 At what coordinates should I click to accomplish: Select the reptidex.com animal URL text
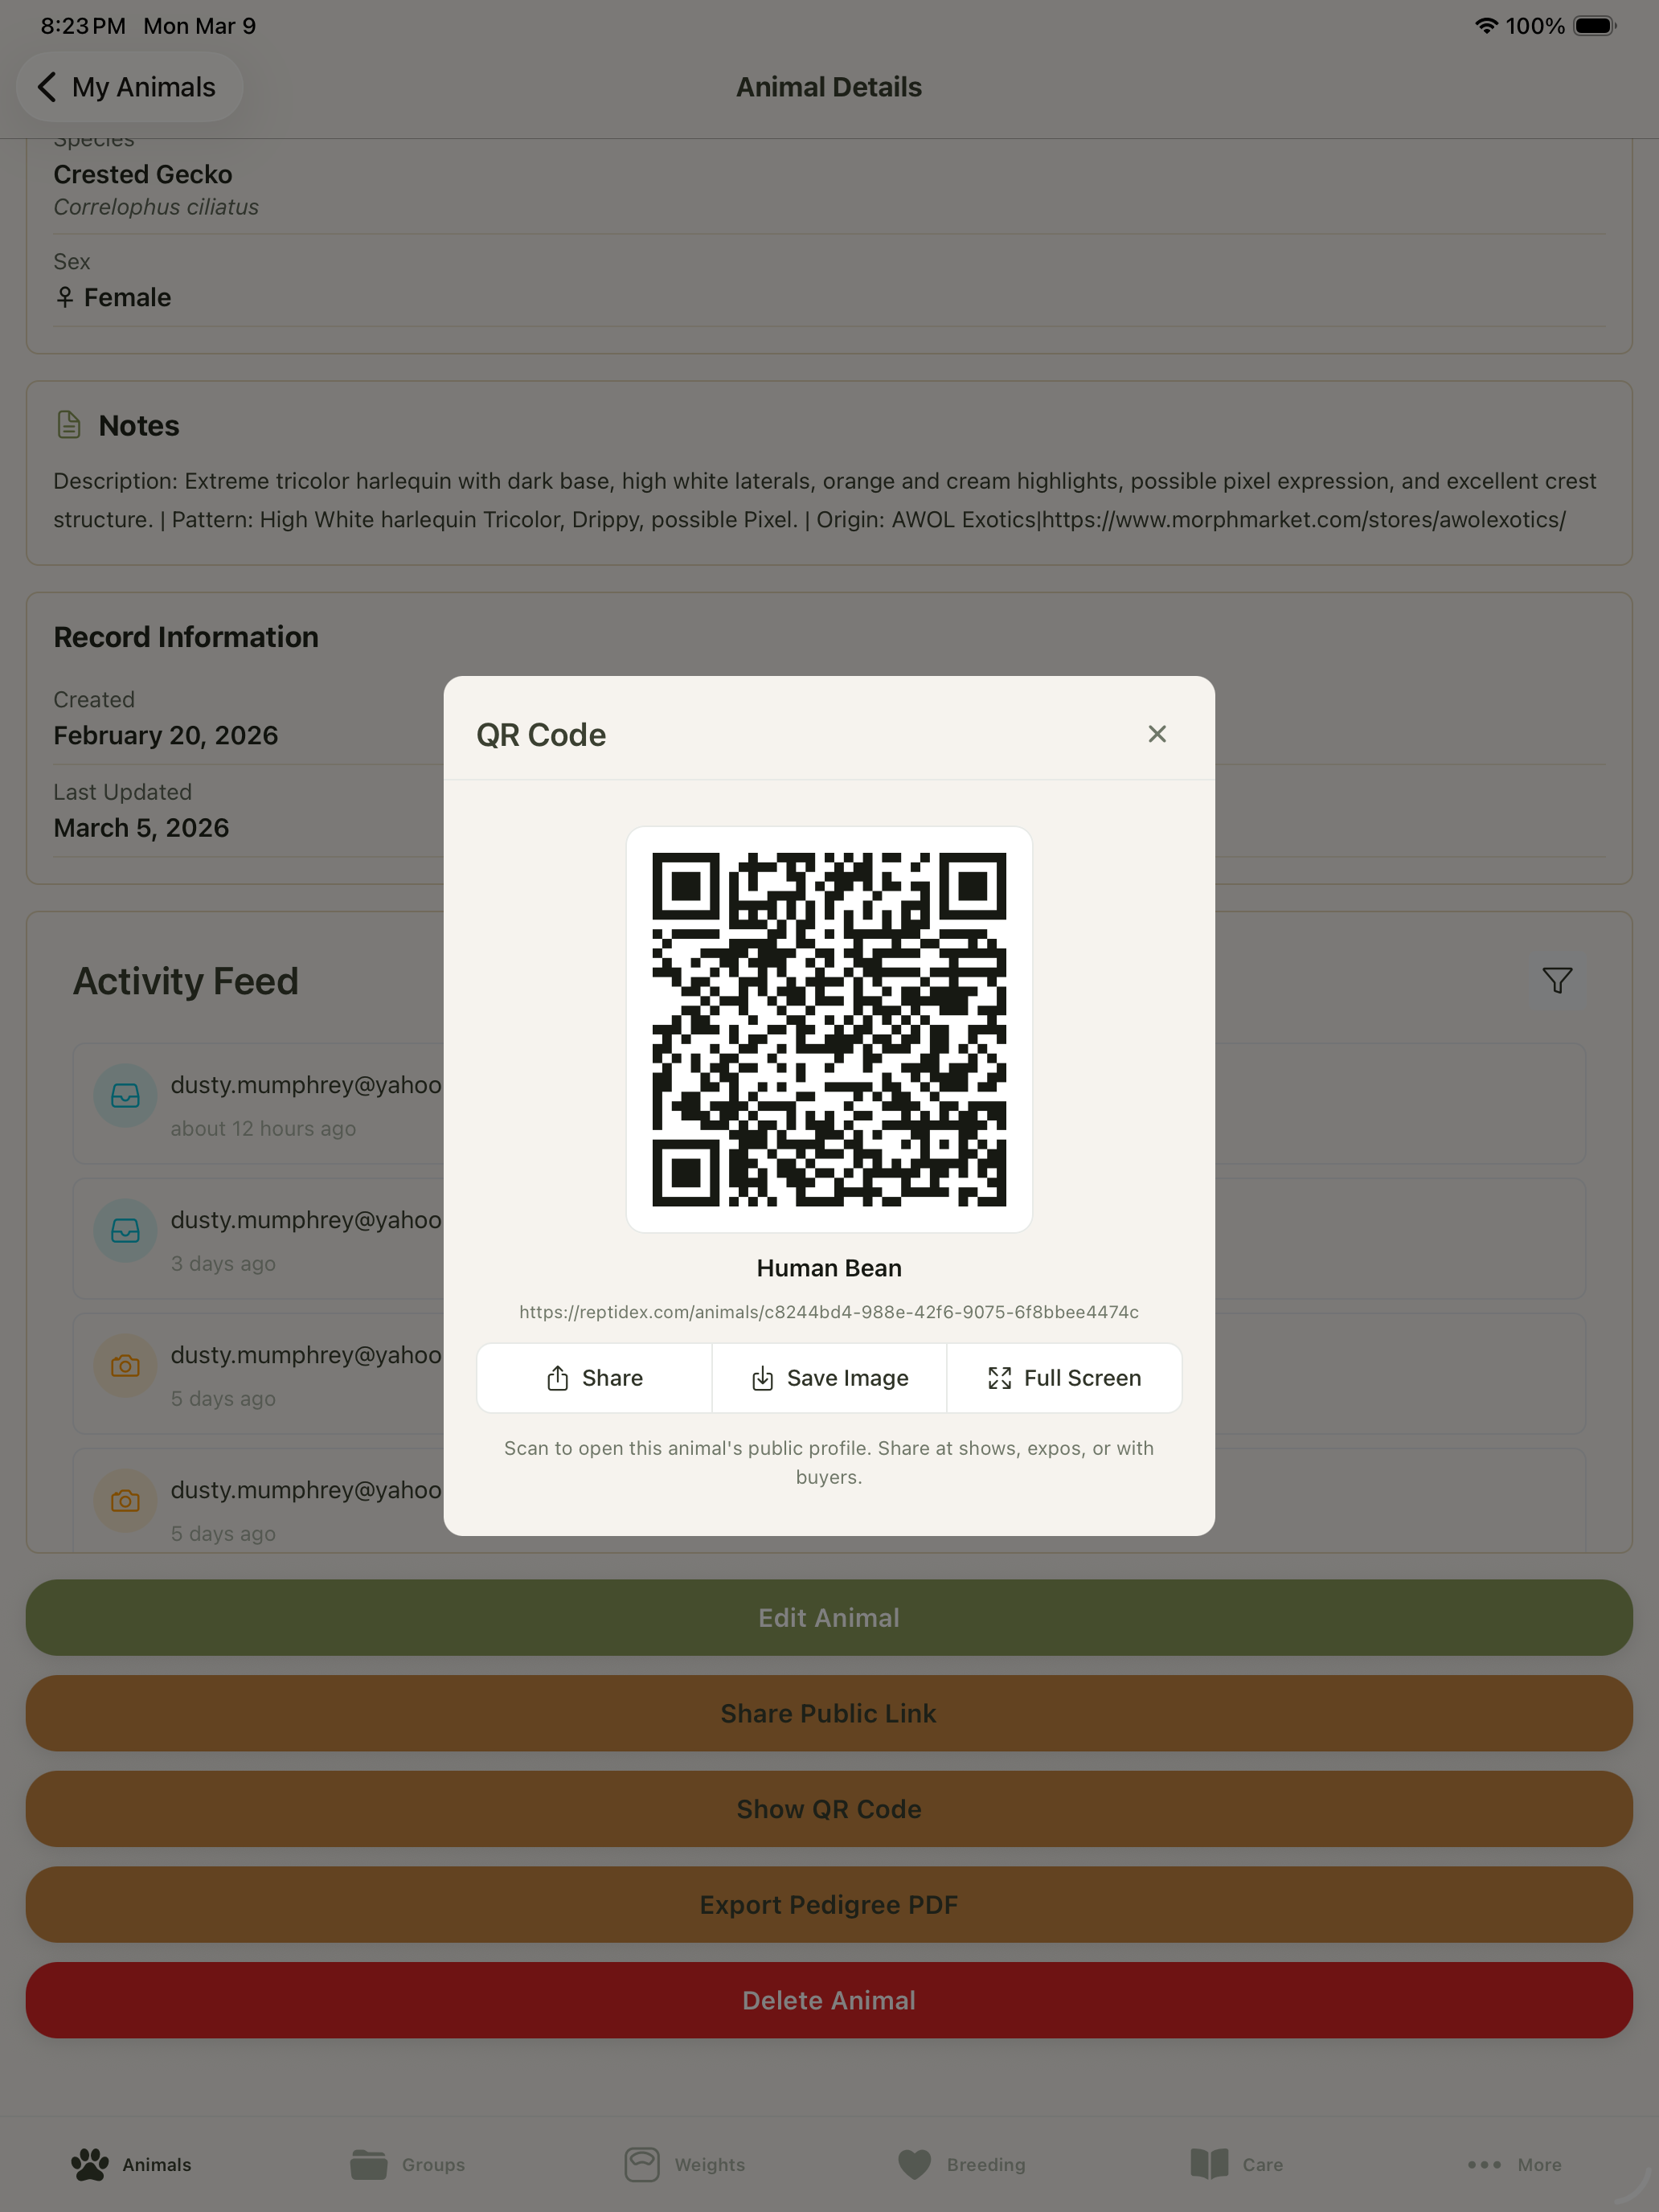(x=829, y=1312)
